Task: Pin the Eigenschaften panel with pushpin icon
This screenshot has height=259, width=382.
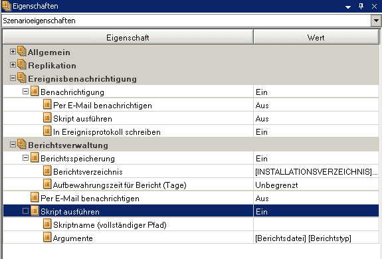Action: [x=361, y=7]
